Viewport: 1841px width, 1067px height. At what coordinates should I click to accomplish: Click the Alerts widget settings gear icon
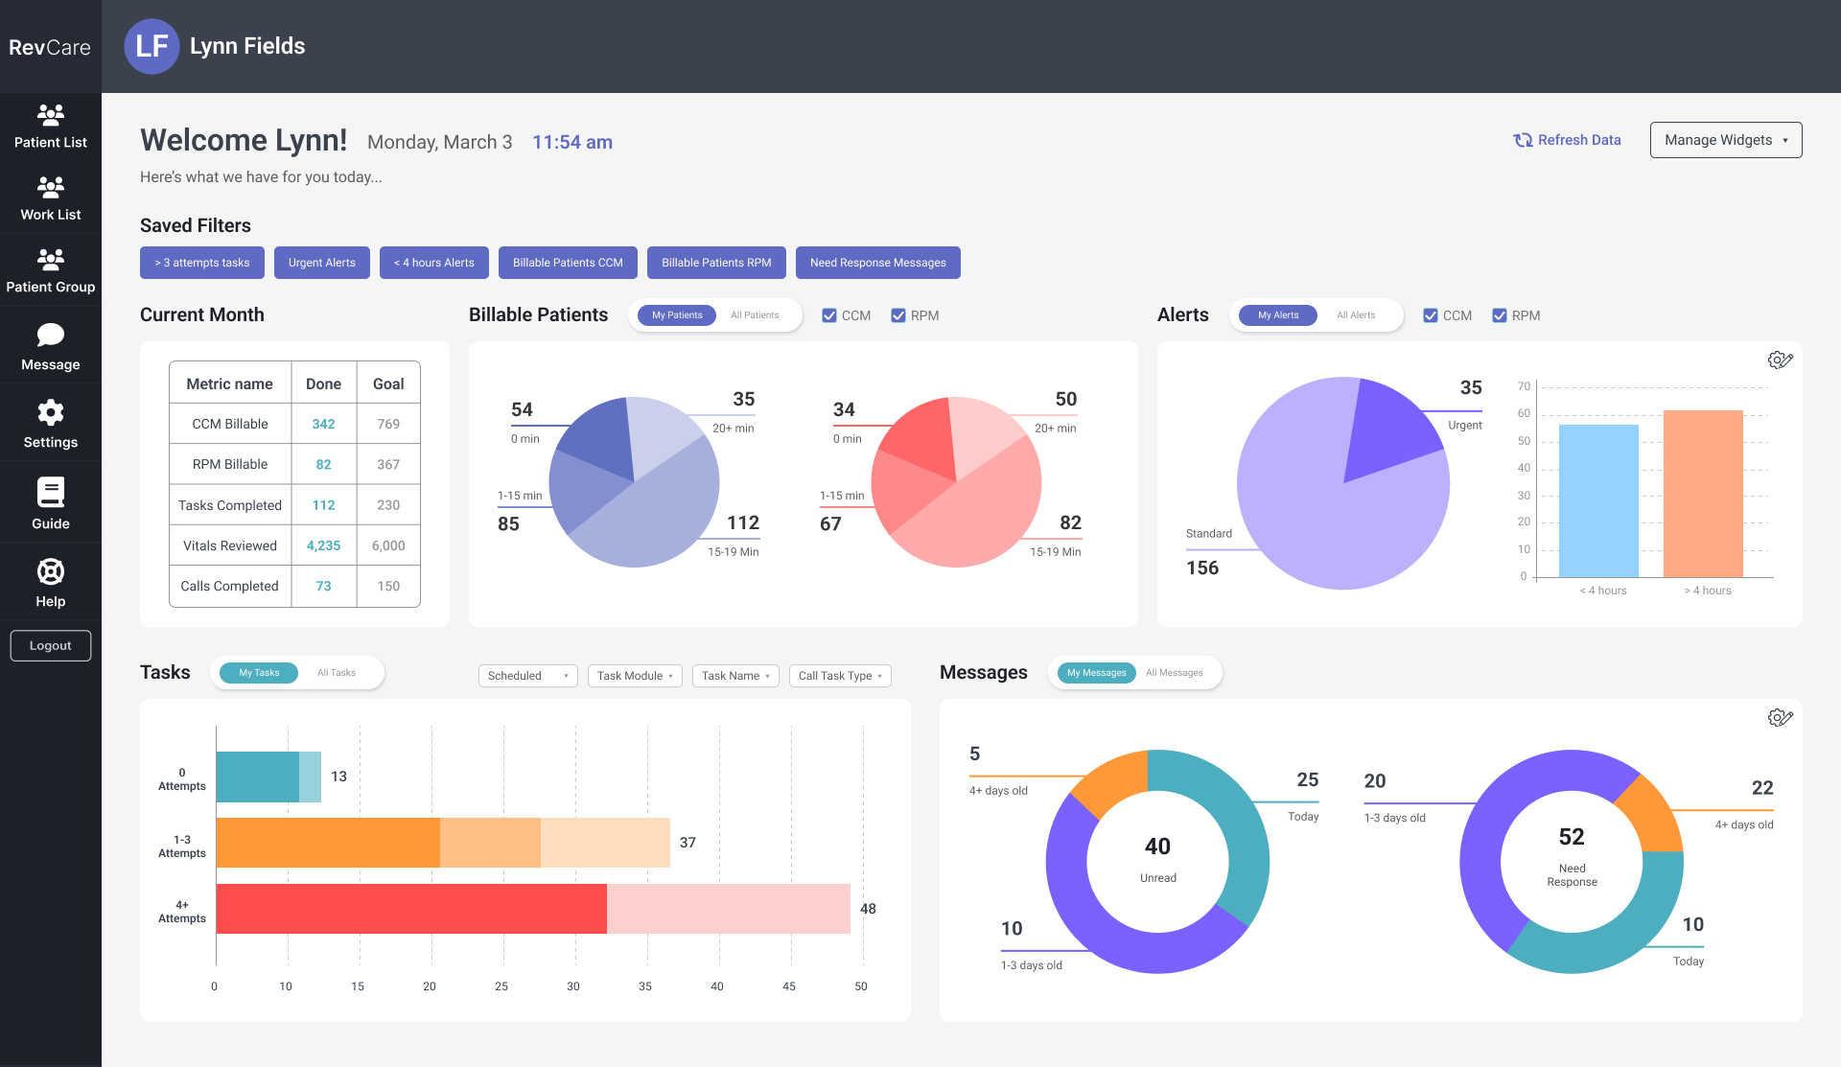coord(1780,360)
